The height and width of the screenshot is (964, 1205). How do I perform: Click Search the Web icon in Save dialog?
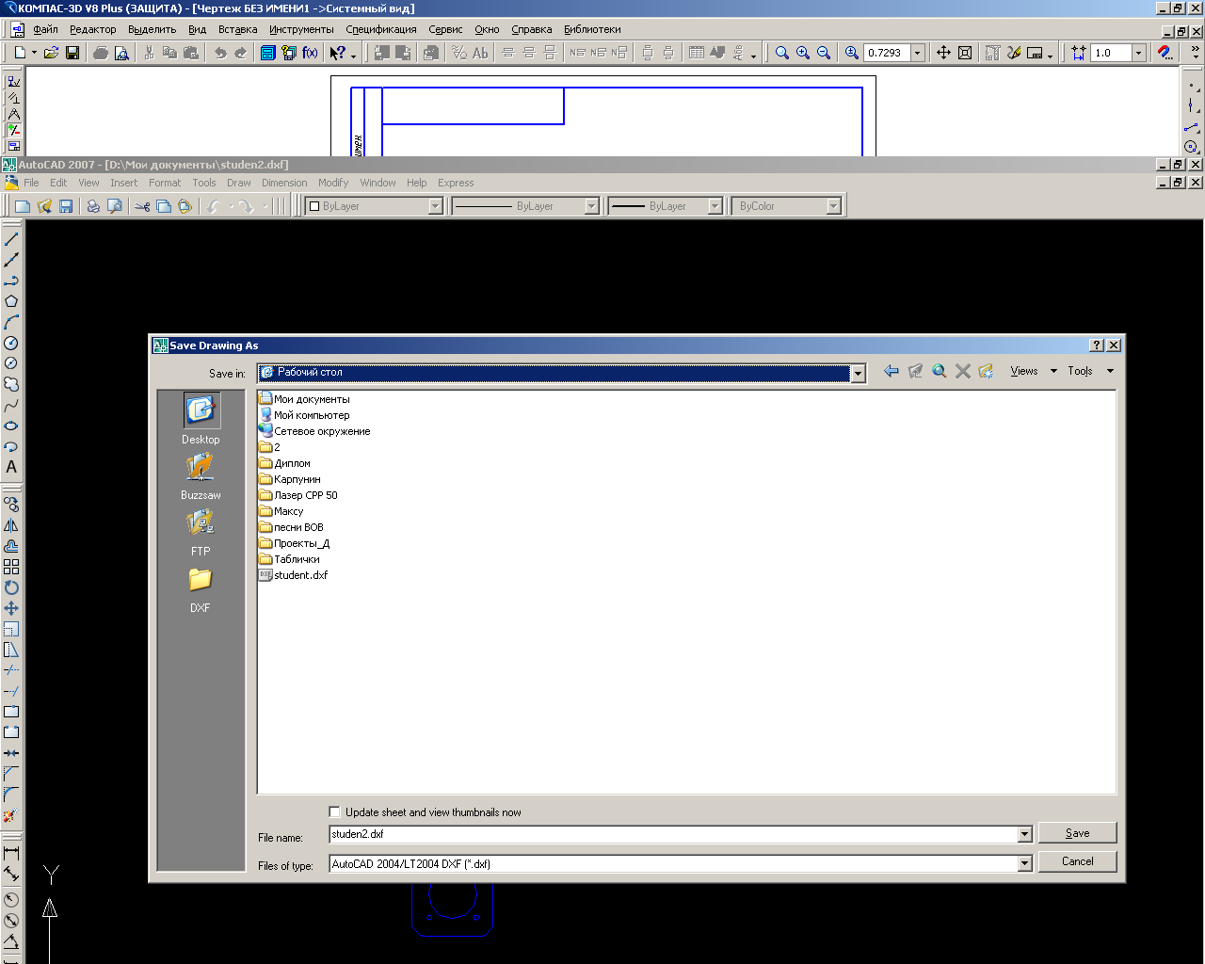point(939,371)
